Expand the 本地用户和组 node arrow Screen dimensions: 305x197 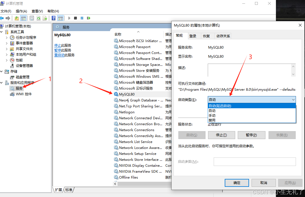7,55
